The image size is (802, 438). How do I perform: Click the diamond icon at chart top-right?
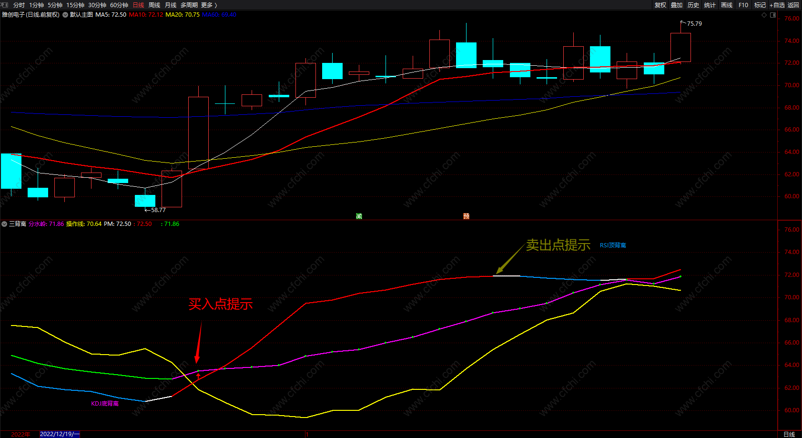(764, 15)
